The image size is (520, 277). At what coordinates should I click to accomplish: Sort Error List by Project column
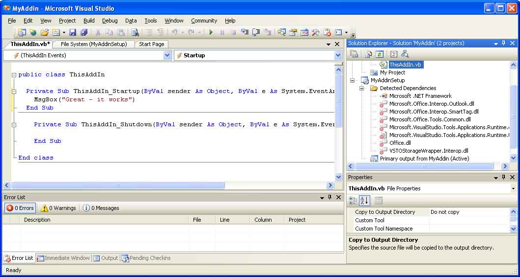click(x=314, y=220)
